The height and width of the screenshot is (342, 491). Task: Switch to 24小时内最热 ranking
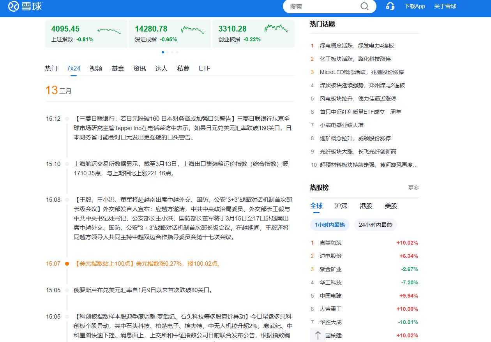[375, 225]
